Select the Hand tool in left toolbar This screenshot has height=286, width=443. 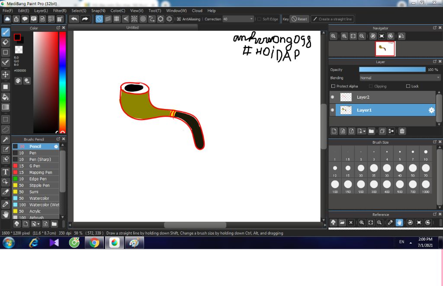pos(5,214)
